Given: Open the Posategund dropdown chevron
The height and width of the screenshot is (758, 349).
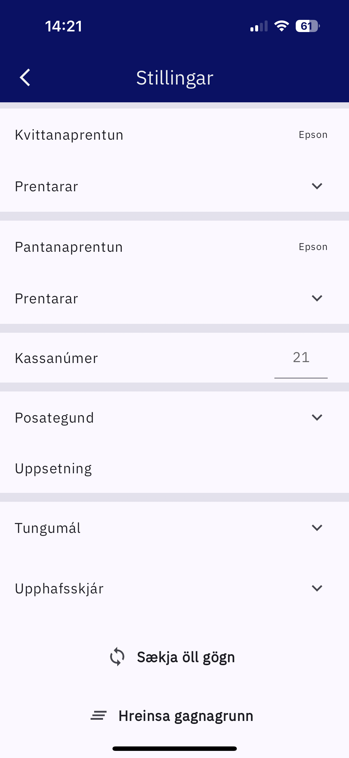Looking at the screenshot, I should [x=317, y=418].
